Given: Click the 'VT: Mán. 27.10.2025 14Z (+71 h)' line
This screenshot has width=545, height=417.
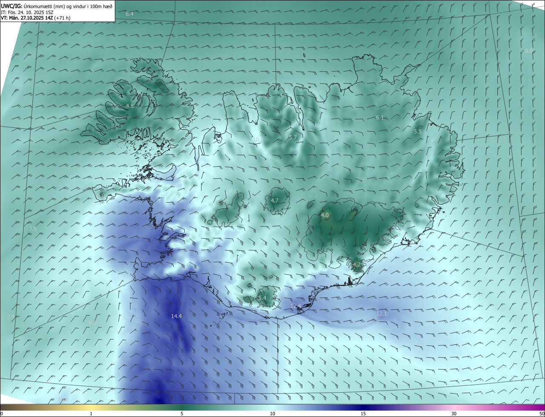Looking at the screenshot, I should tap(36, 18).
